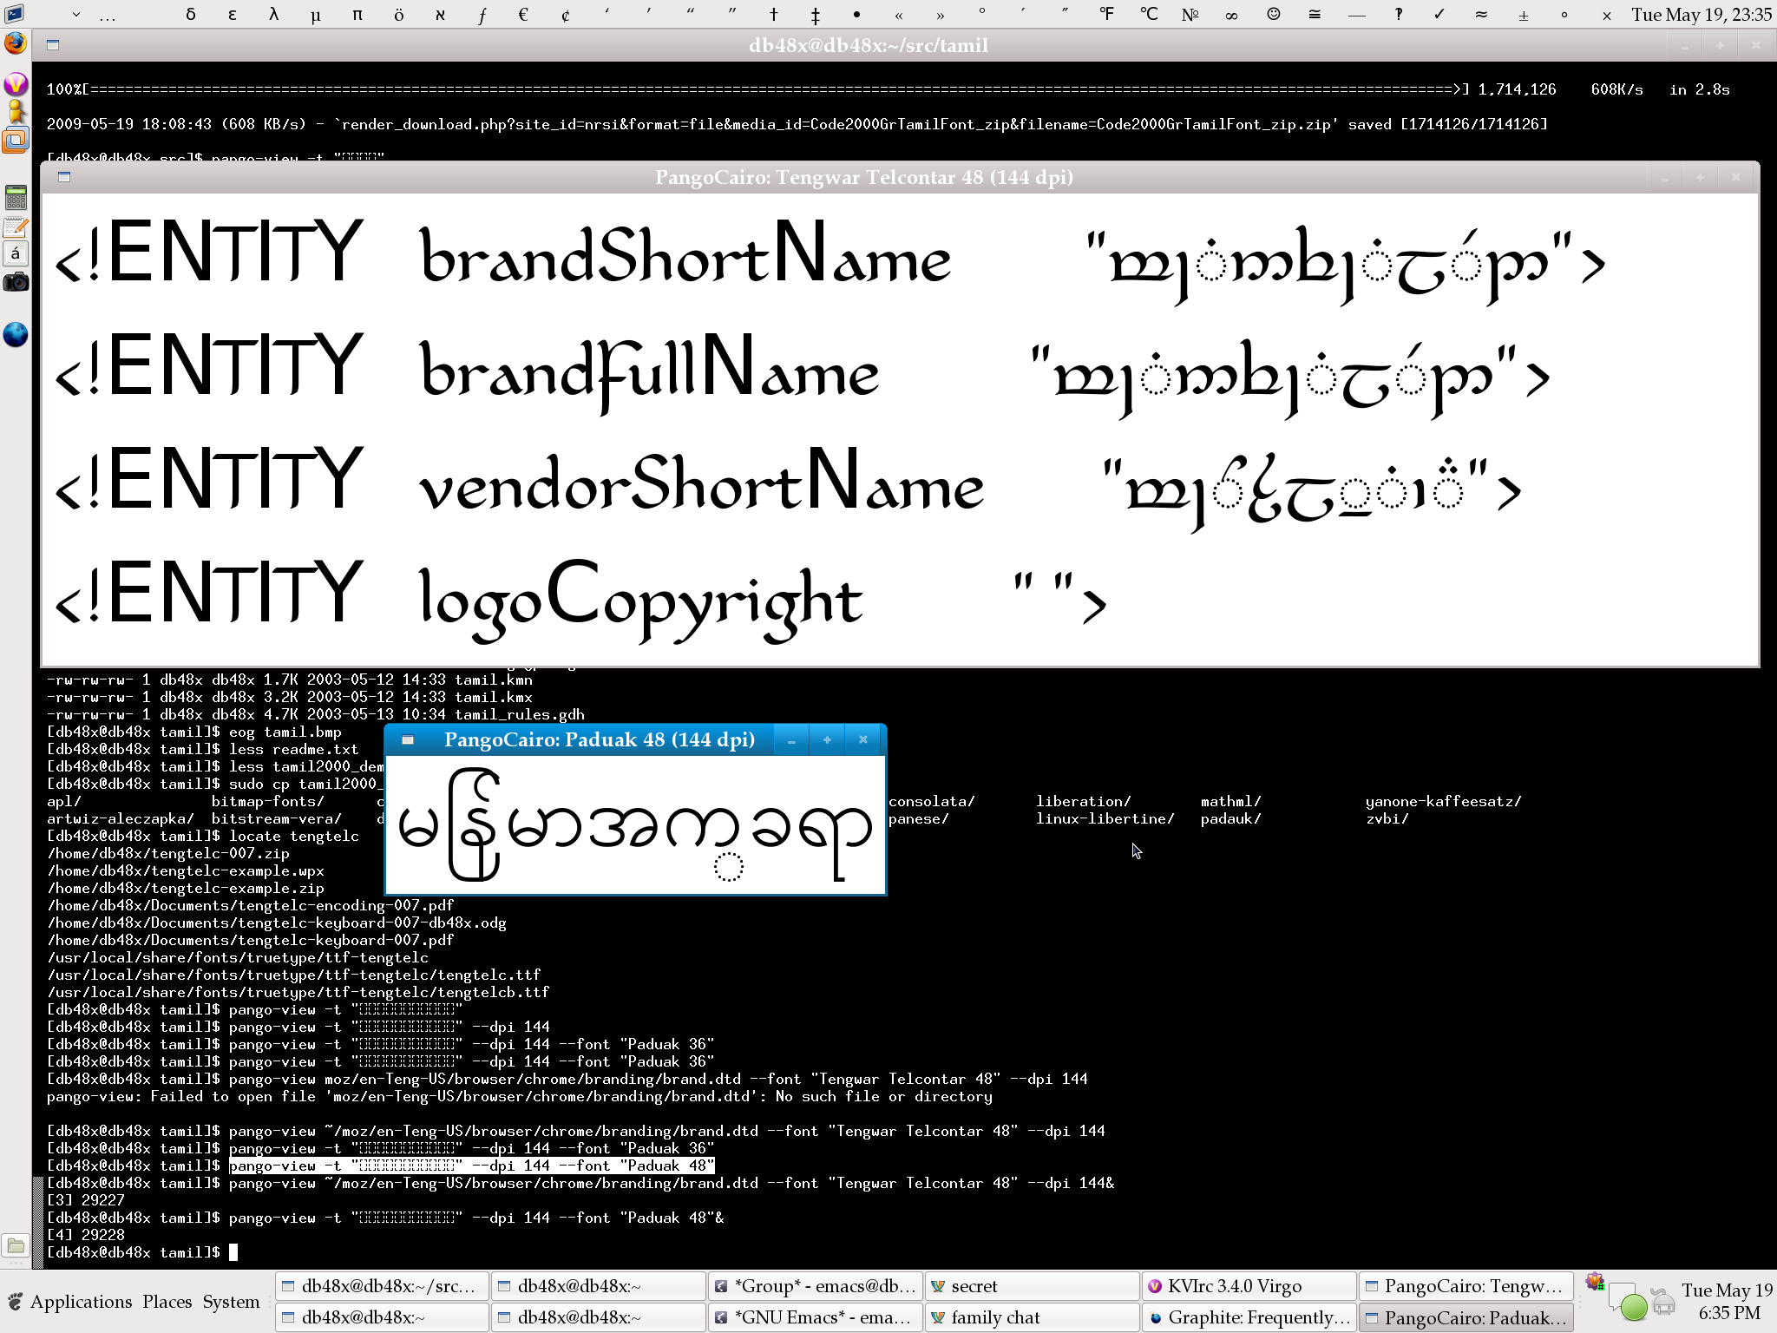Insert the delta δ character from the palette
Image resolution: width=1777 pixels, height=1333 pixels.
(191, 15)
